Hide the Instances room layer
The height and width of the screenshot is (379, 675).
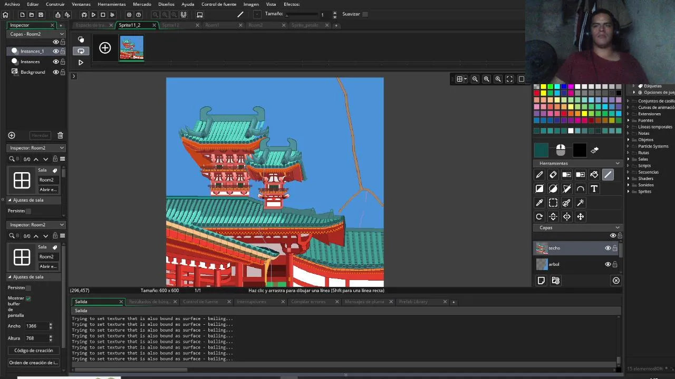[x=56, y=62]
